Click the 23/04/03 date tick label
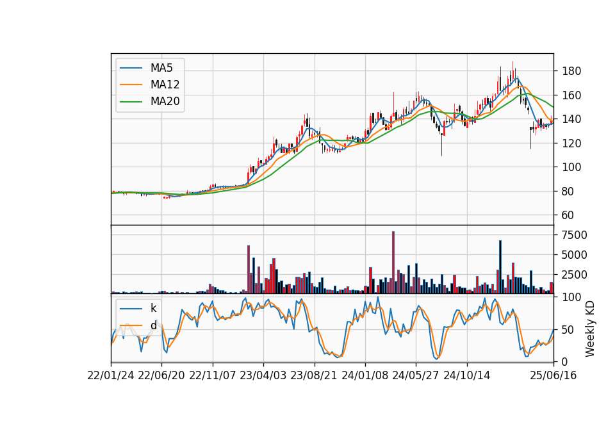The width and height of the screenshot is (615, 442). (x=263, y=376)
